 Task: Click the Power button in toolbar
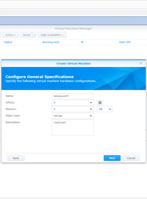tap(26, 35)
